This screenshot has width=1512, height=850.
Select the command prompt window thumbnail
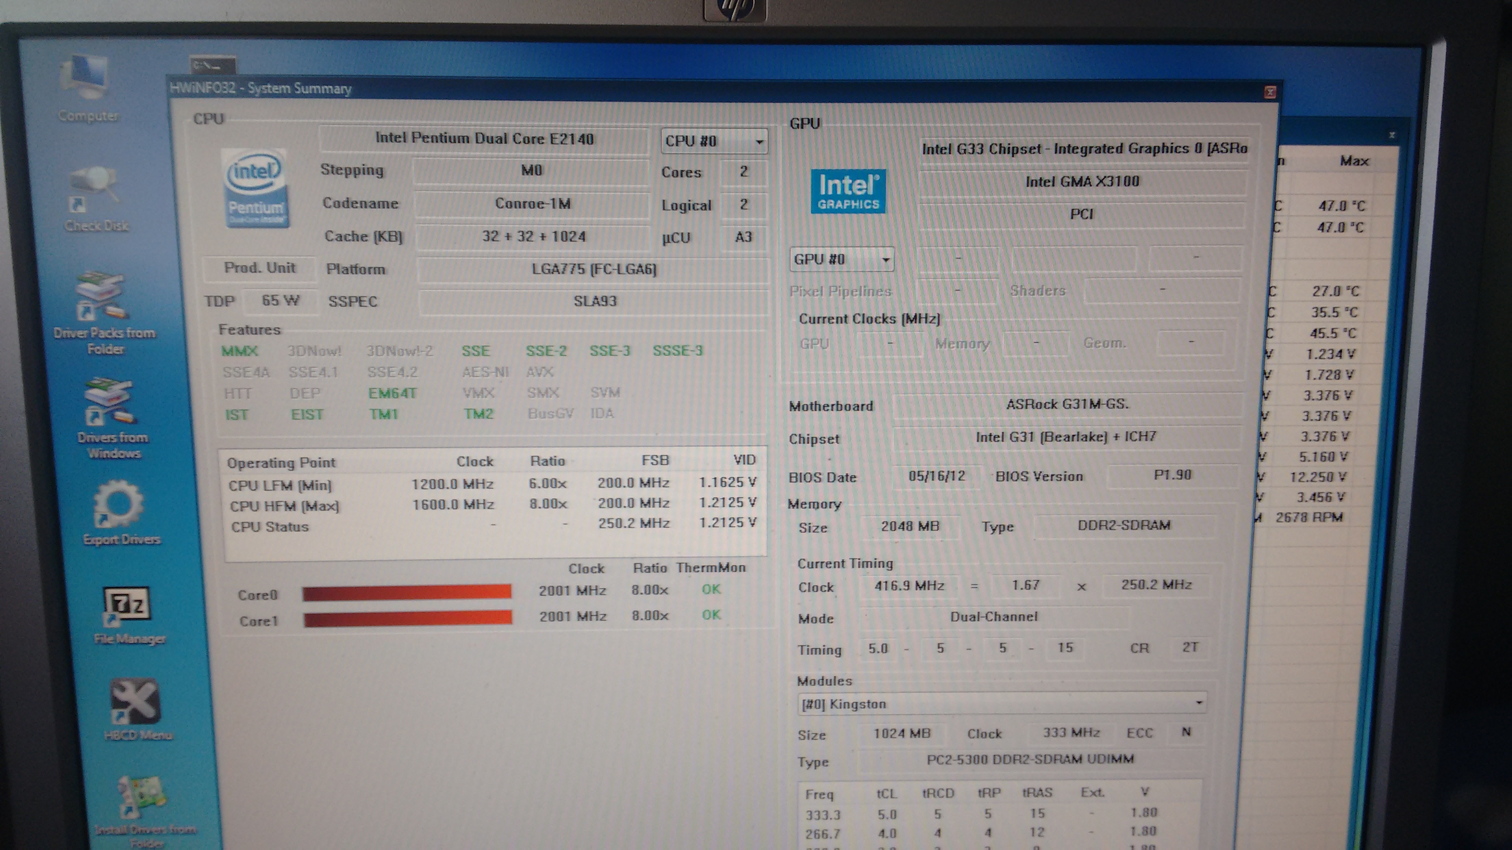(x=213, y=64)
